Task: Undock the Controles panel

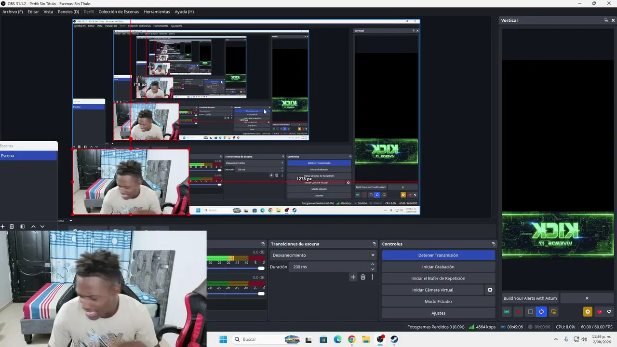Action: 493,244
